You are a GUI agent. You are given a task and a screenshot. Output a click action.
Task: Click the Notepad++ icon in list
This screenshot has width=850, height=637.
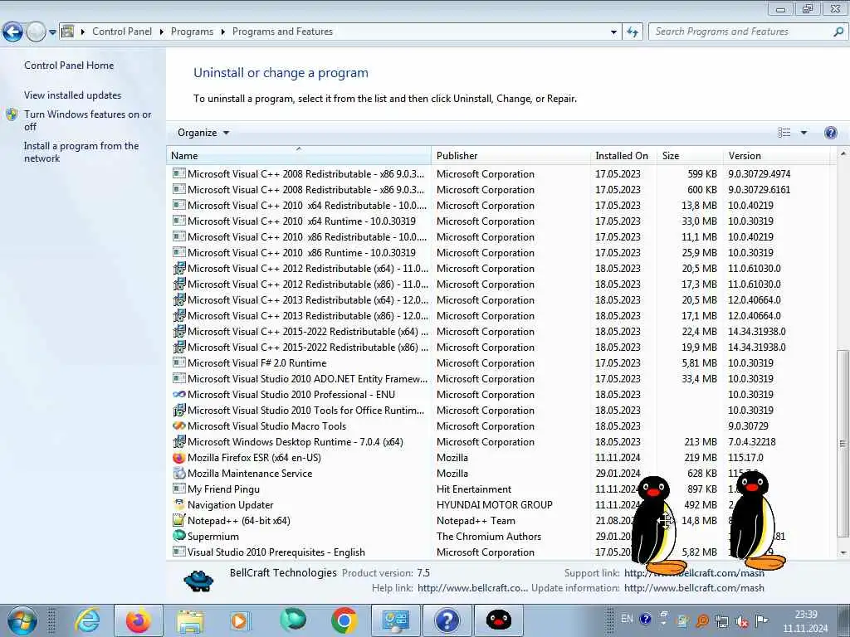tap(179, 521)
